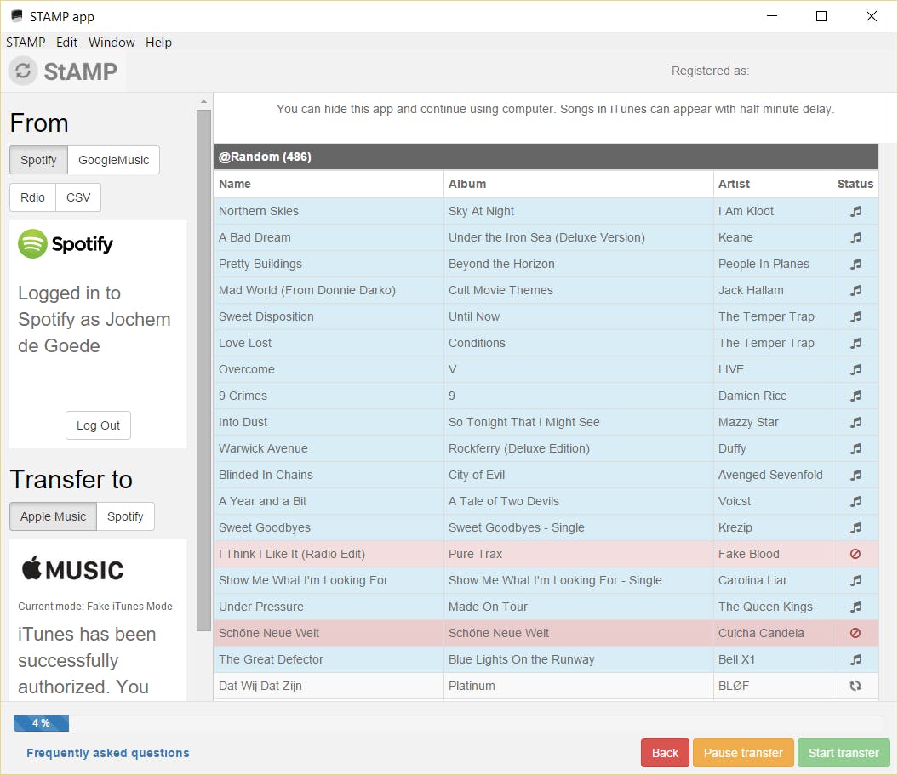
Task: Click the music note status for Northern Skies
Action: point(855,211)
